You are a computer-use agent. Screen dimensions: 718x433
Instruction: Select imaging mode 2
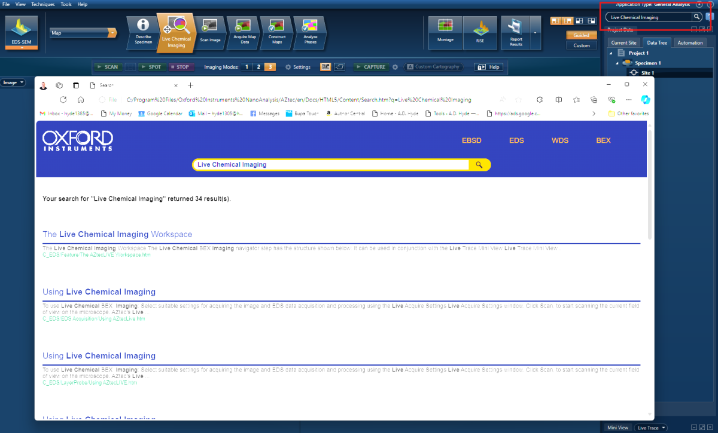pyautogui.click(x=258, y=67)
